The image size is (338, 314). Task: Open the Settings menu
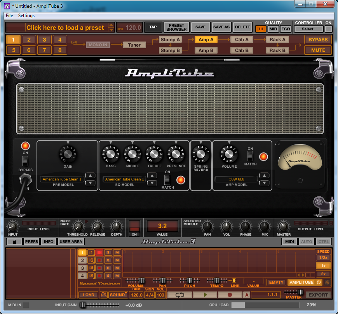26,16
